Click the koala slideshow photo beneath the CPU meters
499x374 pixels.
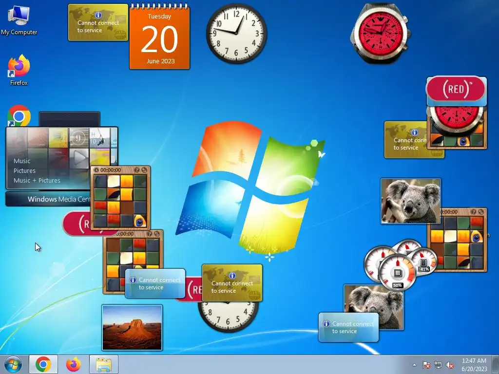(374, 300)
